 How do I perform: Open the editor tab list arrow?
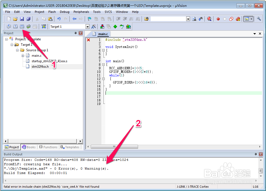[255, 34]
